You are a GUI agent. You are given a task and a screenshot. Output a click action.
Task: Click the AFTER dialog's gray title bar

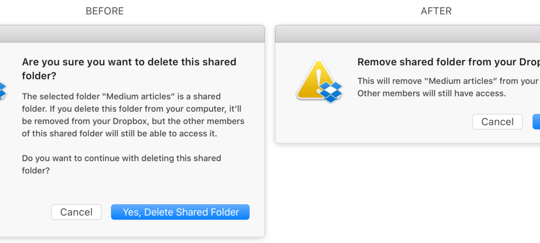pyautogui.click(x=408, y=34)
